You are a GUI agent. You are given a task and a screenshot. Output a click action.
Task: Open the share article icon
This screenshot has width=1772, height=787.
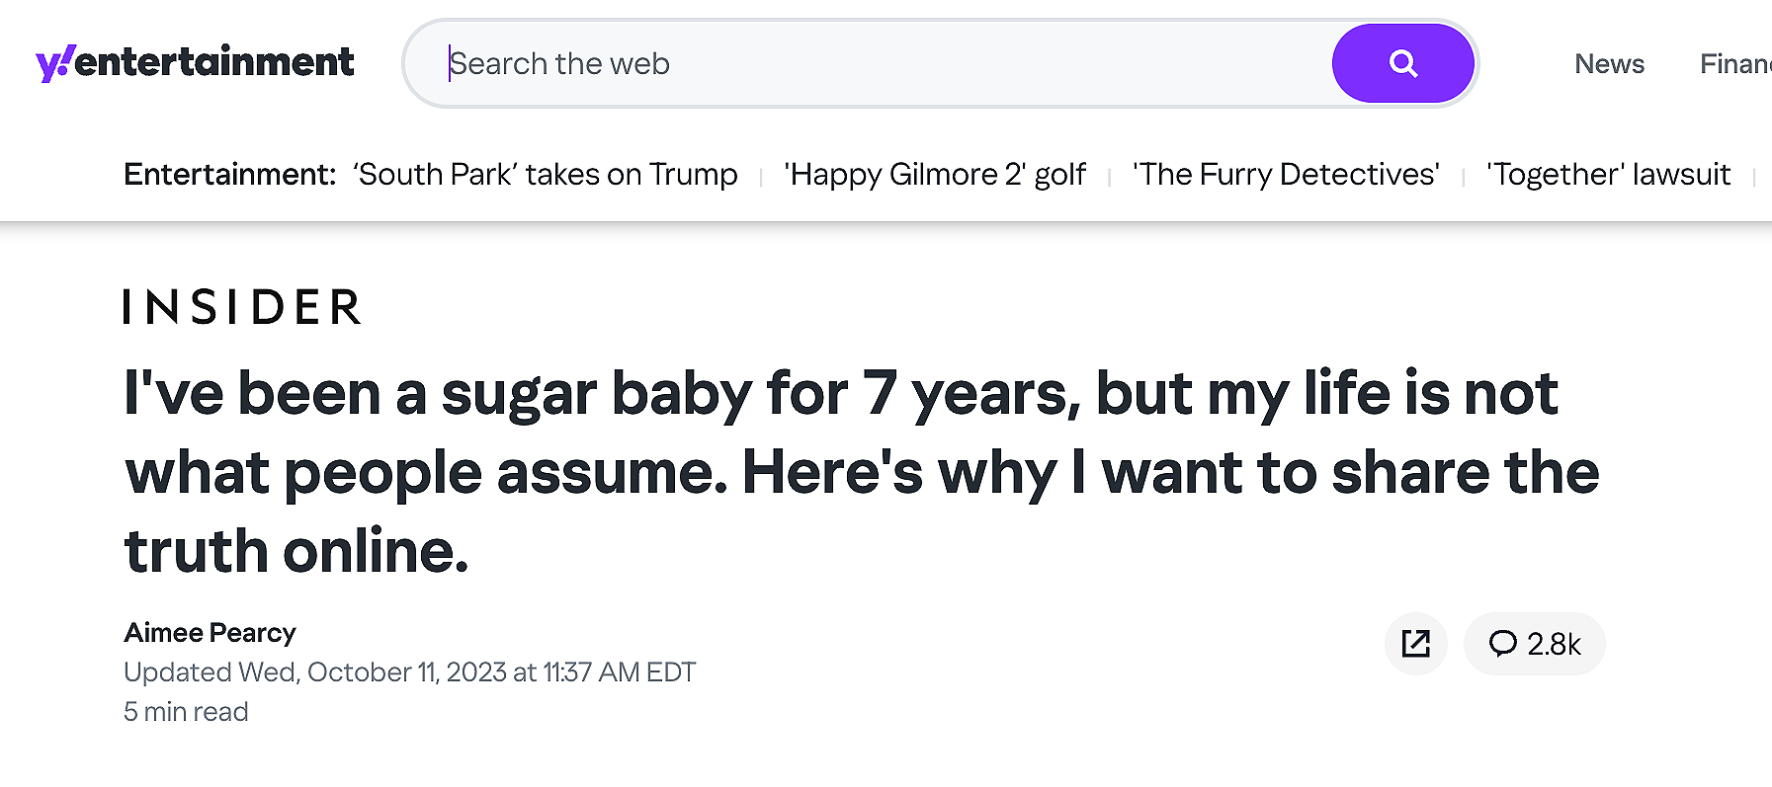pos(1415,644)
